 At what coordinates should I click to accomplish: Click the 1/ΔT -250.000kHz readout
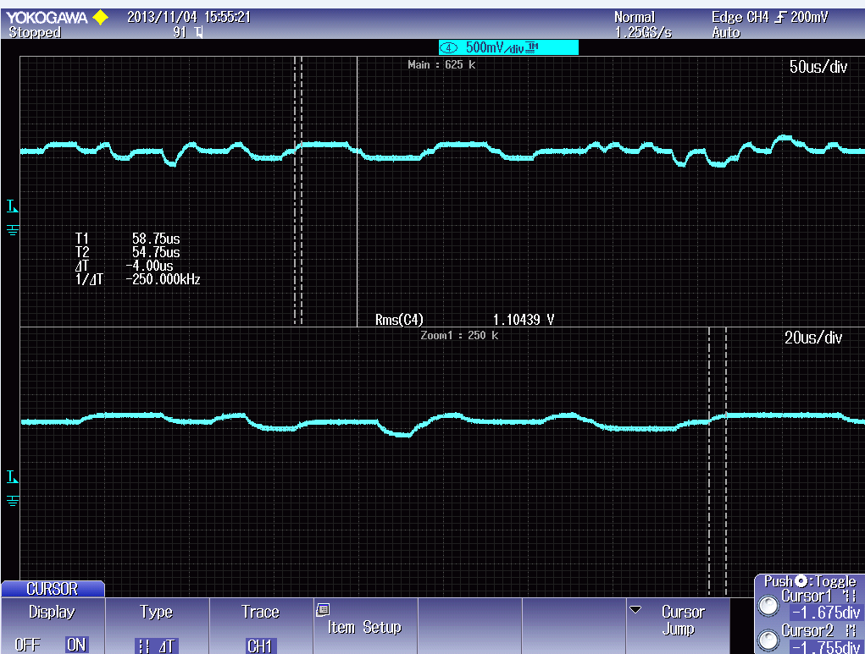click(137, 279)
